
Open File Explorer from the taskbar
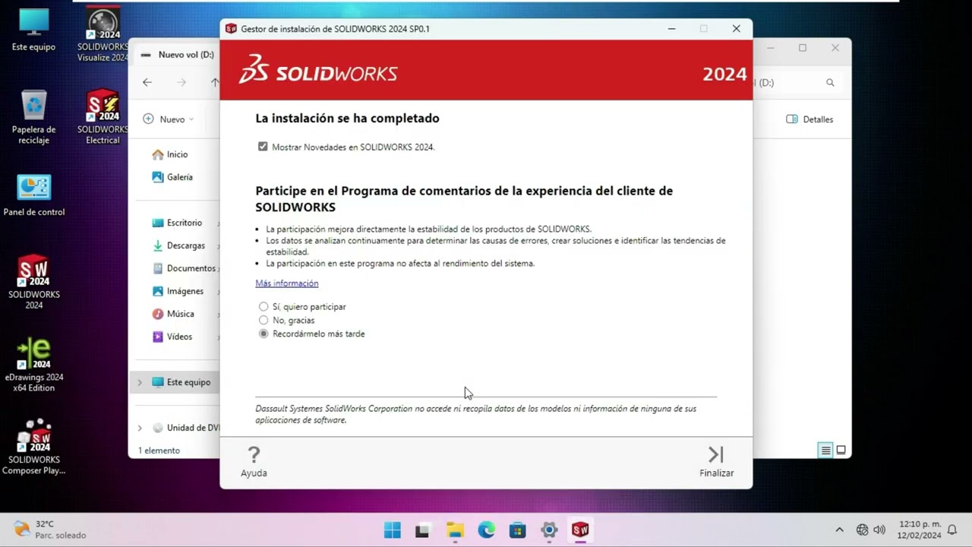pos(455,530)
